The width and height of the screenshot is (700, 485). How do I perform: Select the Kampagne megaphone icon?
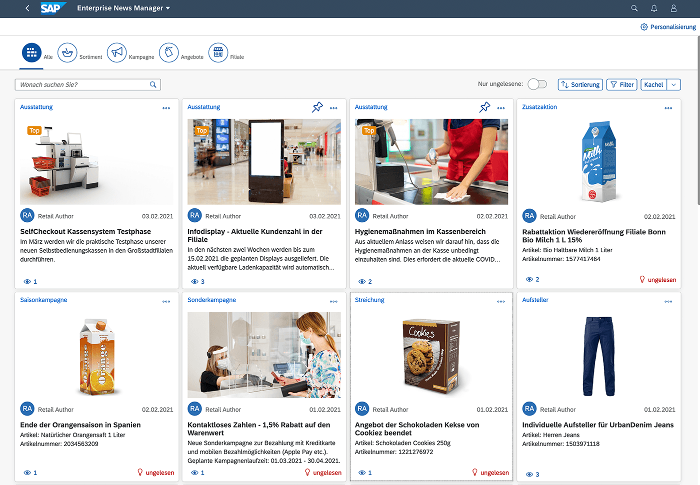click(x=116, y=52)
